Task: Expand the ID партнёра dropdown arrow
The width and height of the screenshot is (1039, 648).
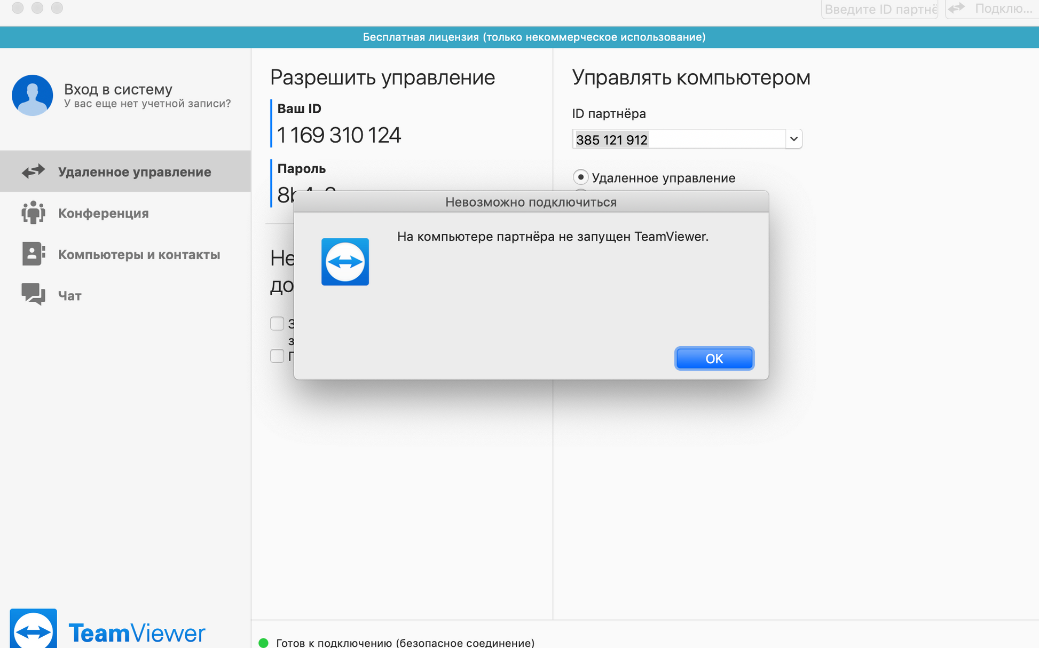Action: click(x=794, y=139)
